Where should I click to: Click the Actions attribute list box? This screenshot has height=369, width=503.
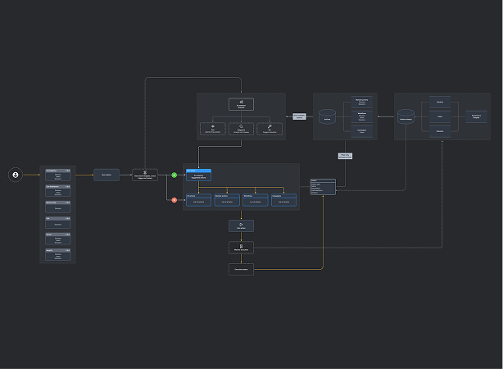323,187
